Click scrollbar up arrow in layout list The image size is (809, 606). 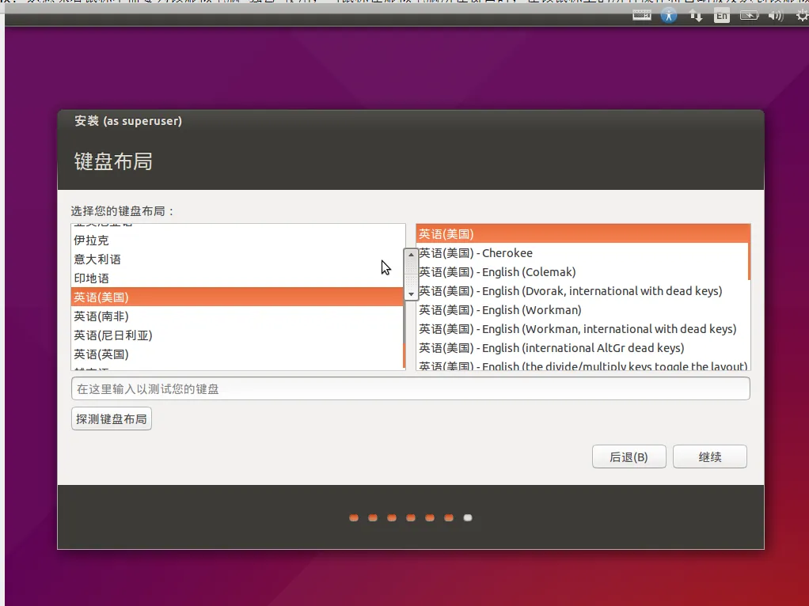coord(411,255)
